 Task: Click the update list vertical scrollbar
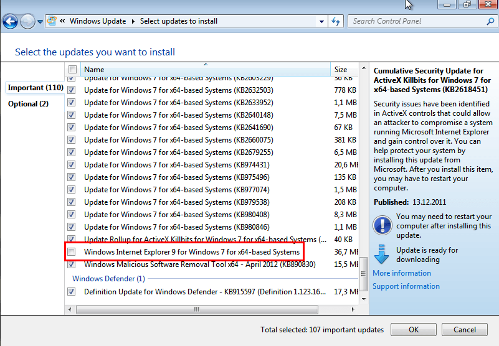(364, 187)
